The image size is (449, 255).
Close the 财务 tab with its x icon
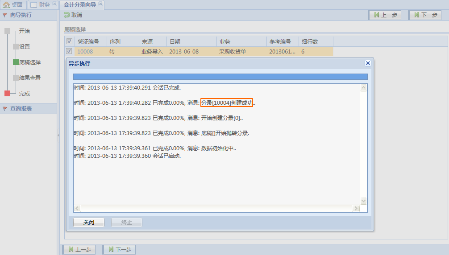[54, 4]
